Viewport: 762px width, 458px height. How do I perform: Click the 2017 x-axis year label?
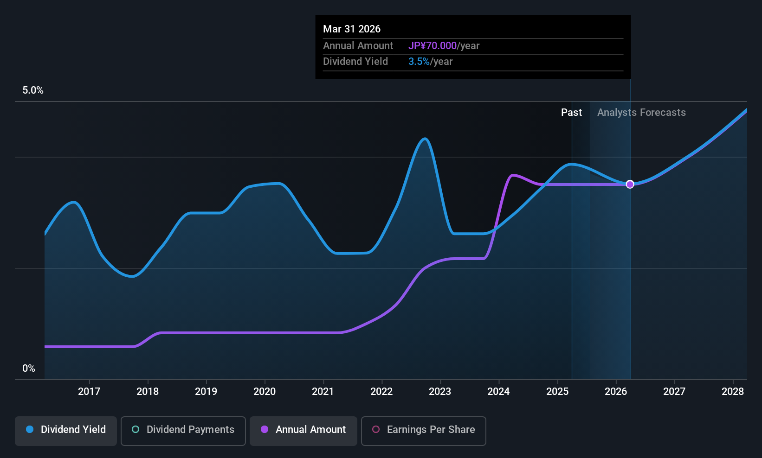pos(89,392)
